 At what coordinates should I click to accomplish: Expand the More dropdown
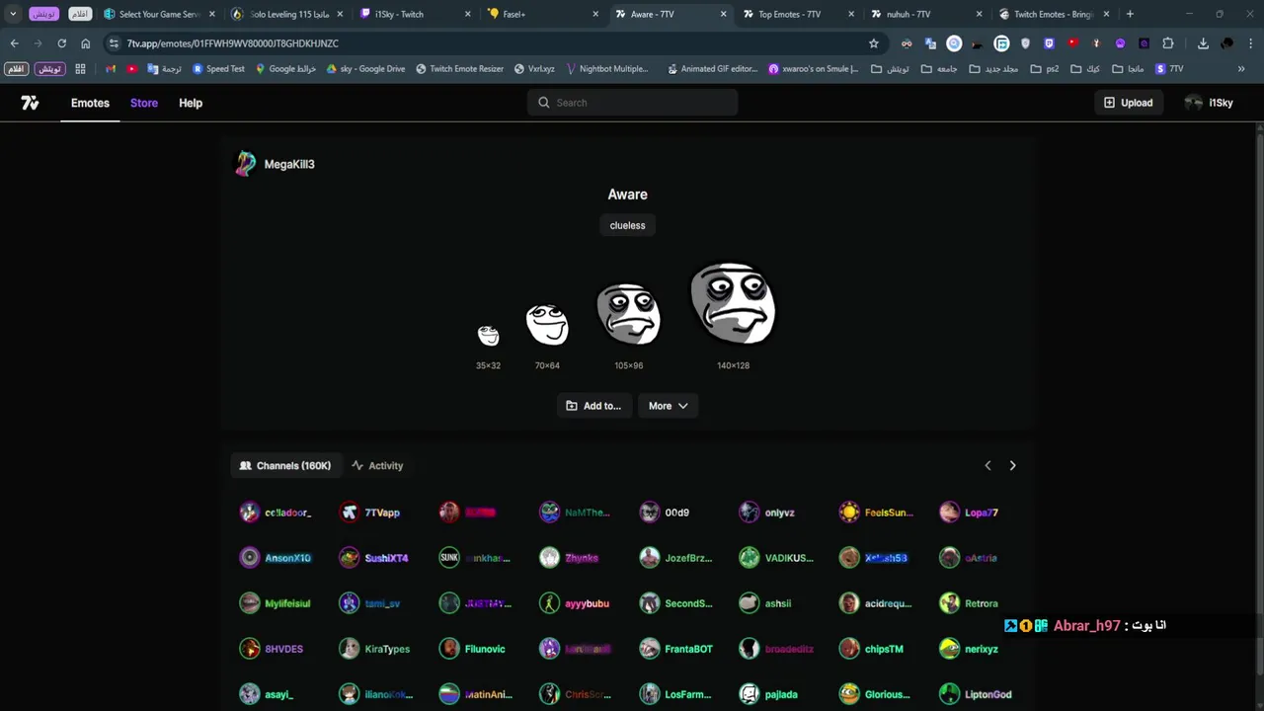pyautogui.click(x=668, y=406)
